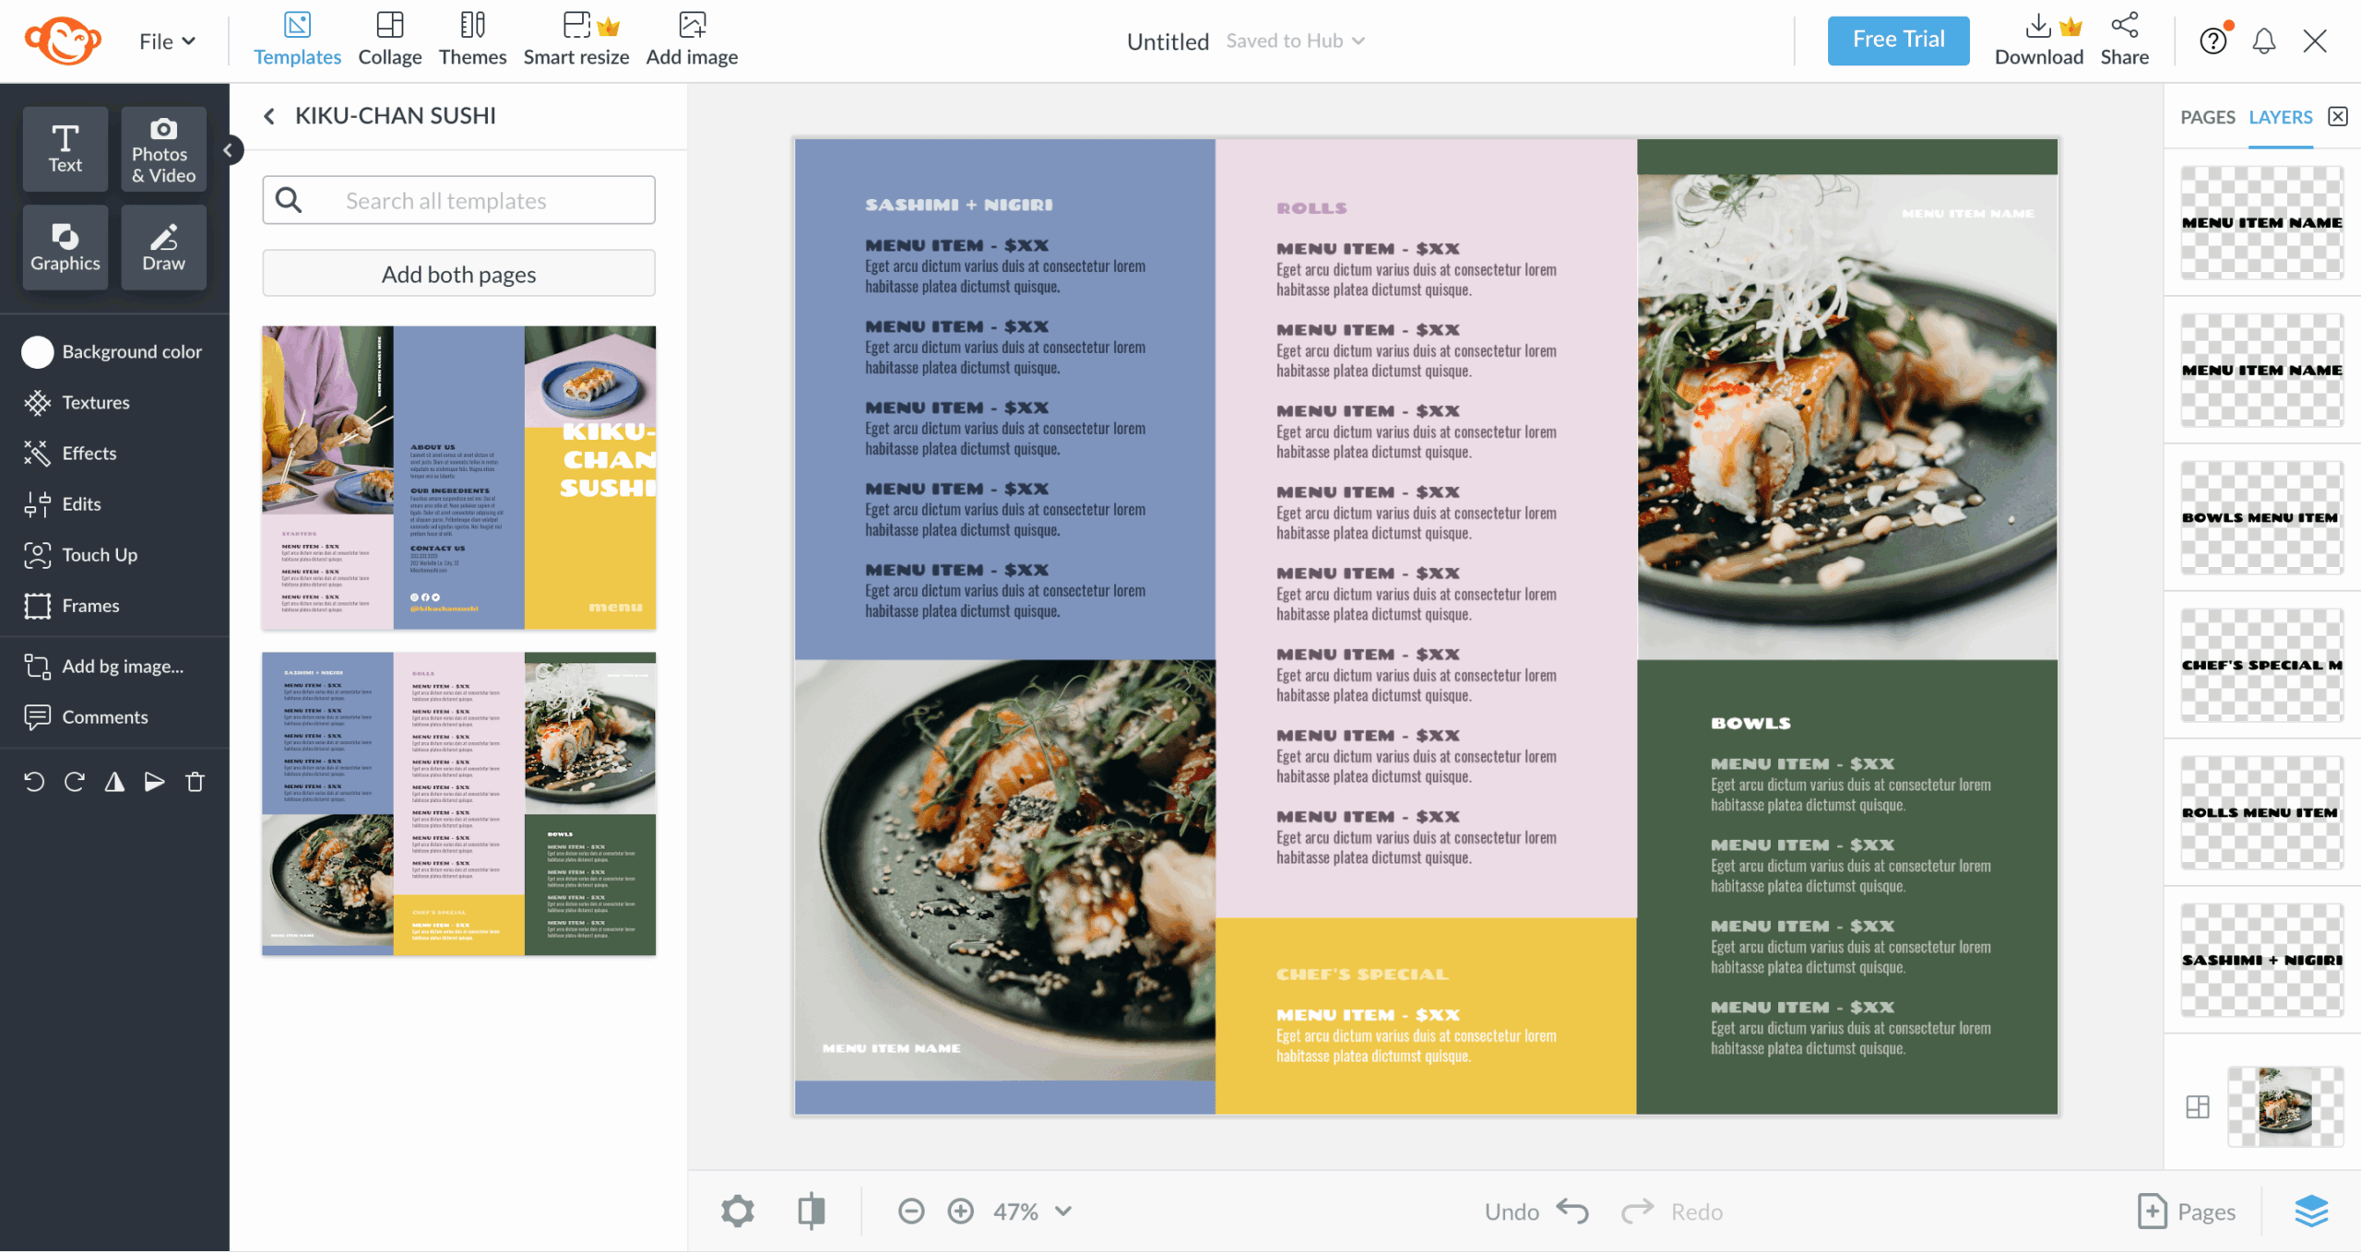Click the Free Trial button
2361x1252 pixels.
pos(1898,41)
